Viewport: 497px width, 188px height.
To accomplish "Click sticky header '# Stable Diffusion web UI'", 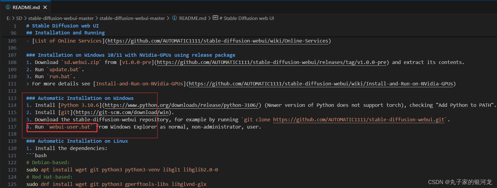I will point(62,26).
